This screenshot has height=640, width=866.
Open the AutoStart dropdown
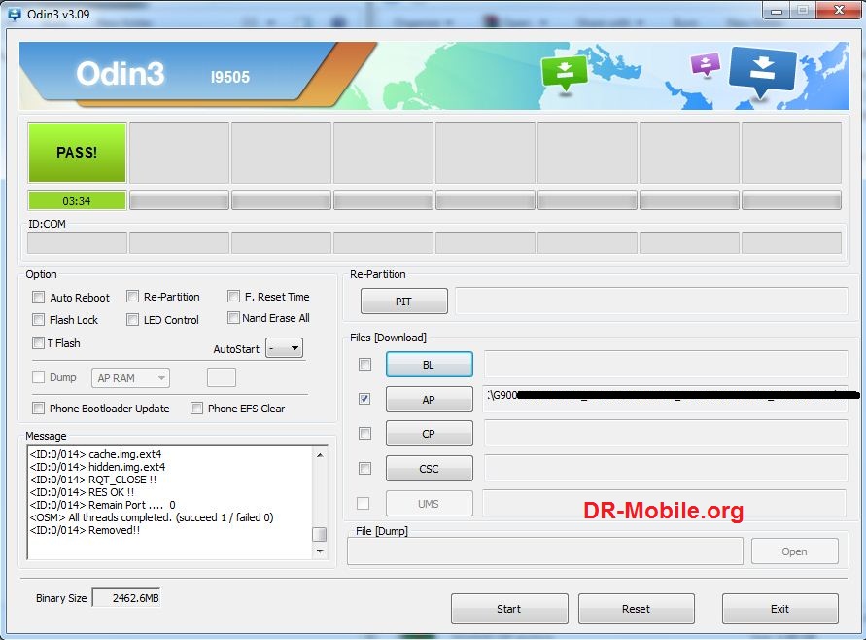pos(285,348)
